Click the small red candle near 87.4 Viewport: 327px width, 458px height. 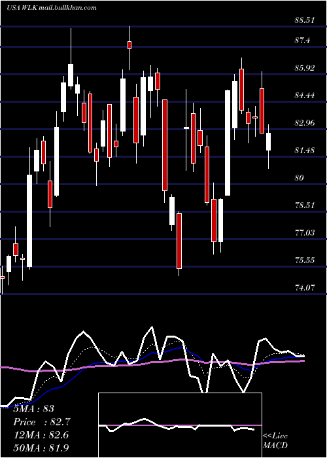point(129,45)
